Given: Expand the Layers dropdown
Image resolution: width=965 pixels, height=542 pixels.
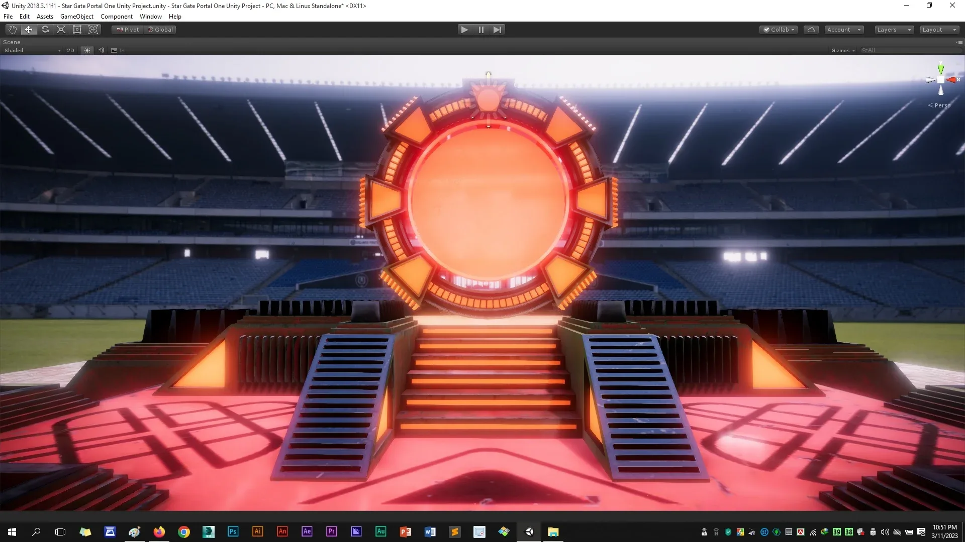Looking at the screenshot, I should tap(893, 30).
